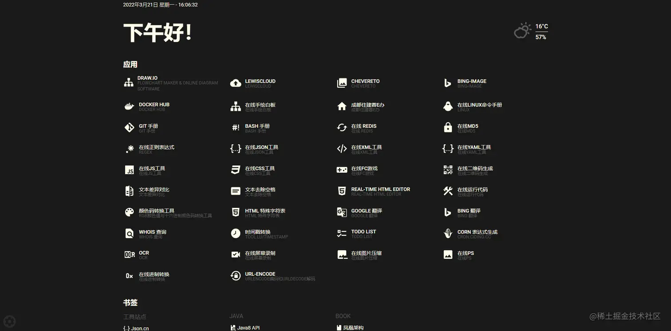Click the TODO LIST link

363,232
